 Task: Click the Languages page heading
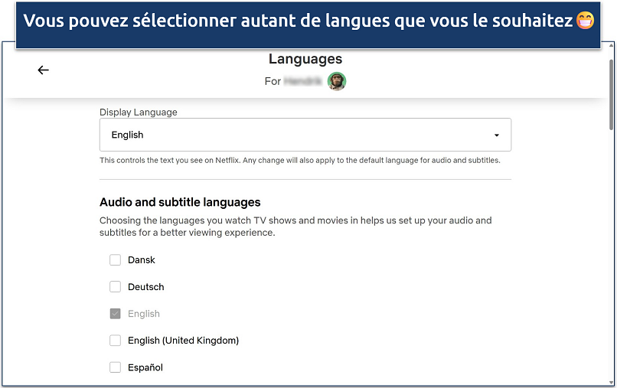(305, 59)
